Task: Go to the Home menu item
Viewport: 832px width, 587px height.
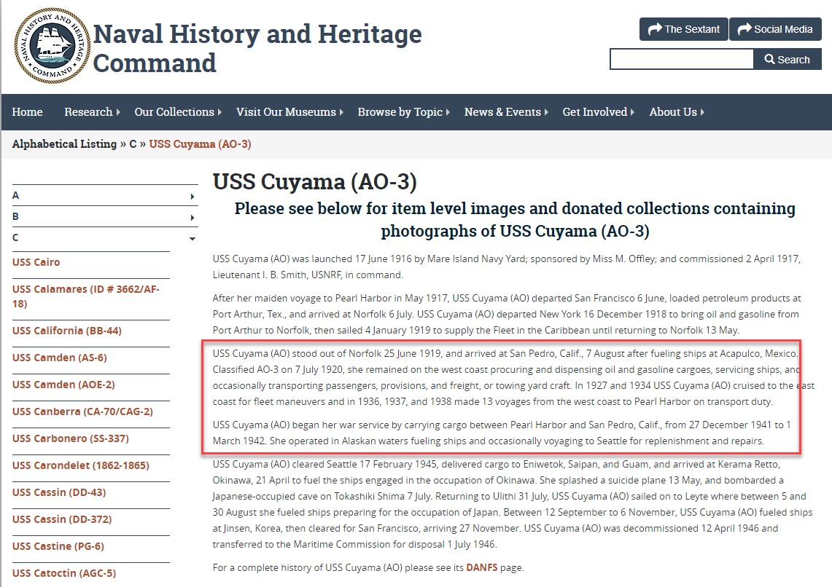Action: coord(27,112)
